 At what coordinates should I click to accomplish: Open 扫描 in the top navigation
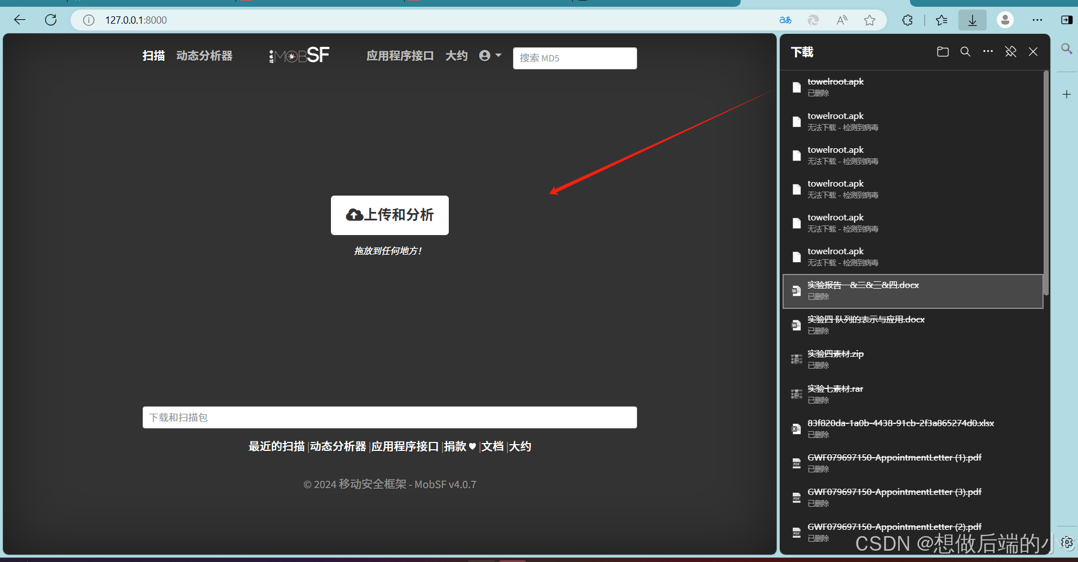click(154, 56)
